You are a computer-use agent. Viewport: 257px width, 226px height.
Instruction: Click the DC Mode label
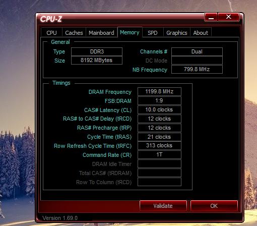(x=156, y=61)
